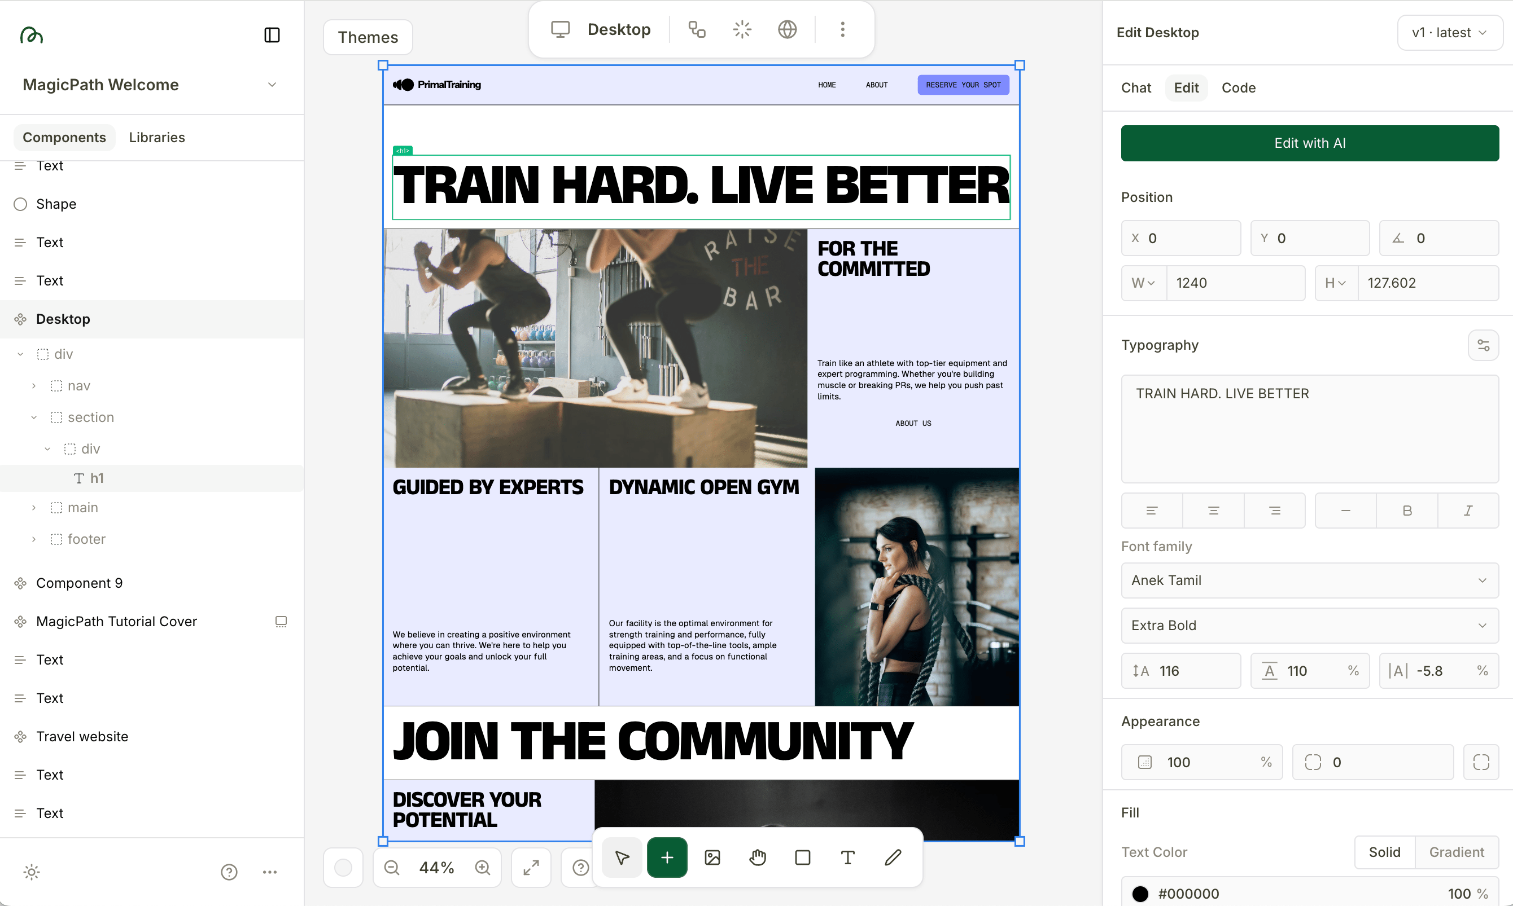This screenshot has width=1513, height=906.
Task: Click the globe publish icon
Action: (x=787, y=29)
